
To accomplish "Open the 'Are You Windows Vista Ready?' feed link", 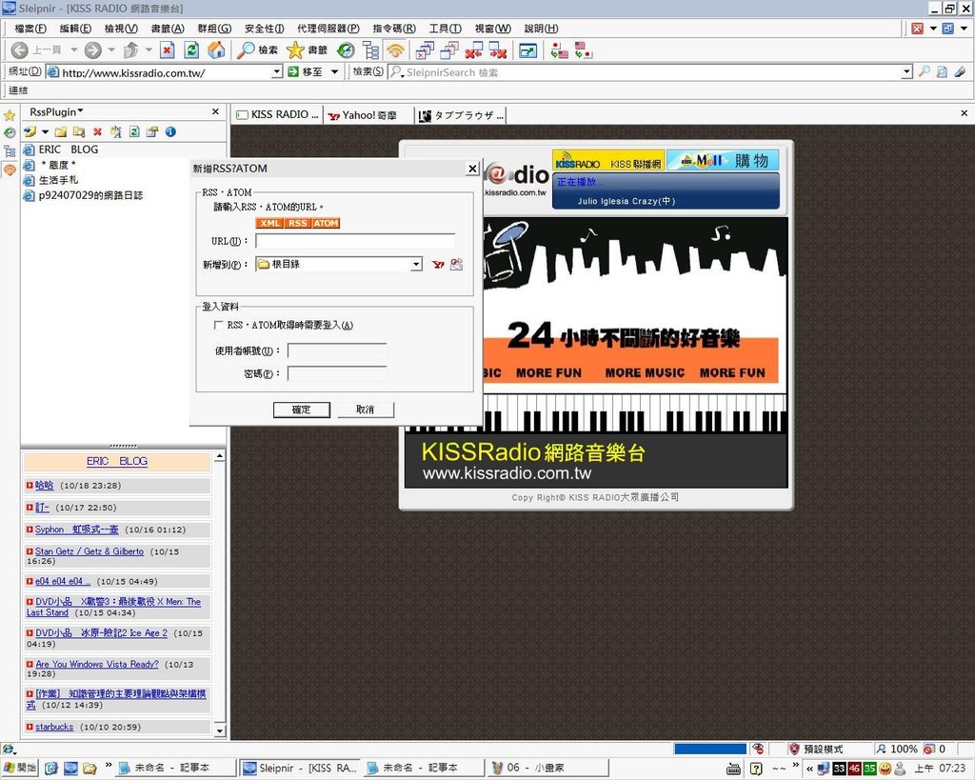I will click(x=97, y=665).
